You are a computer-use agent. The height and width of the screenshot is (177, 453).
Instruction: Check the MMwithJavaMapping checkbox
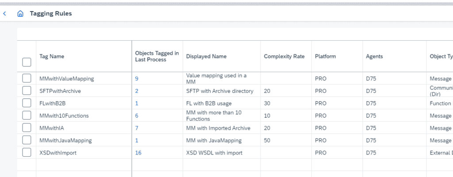pos(27,140)
